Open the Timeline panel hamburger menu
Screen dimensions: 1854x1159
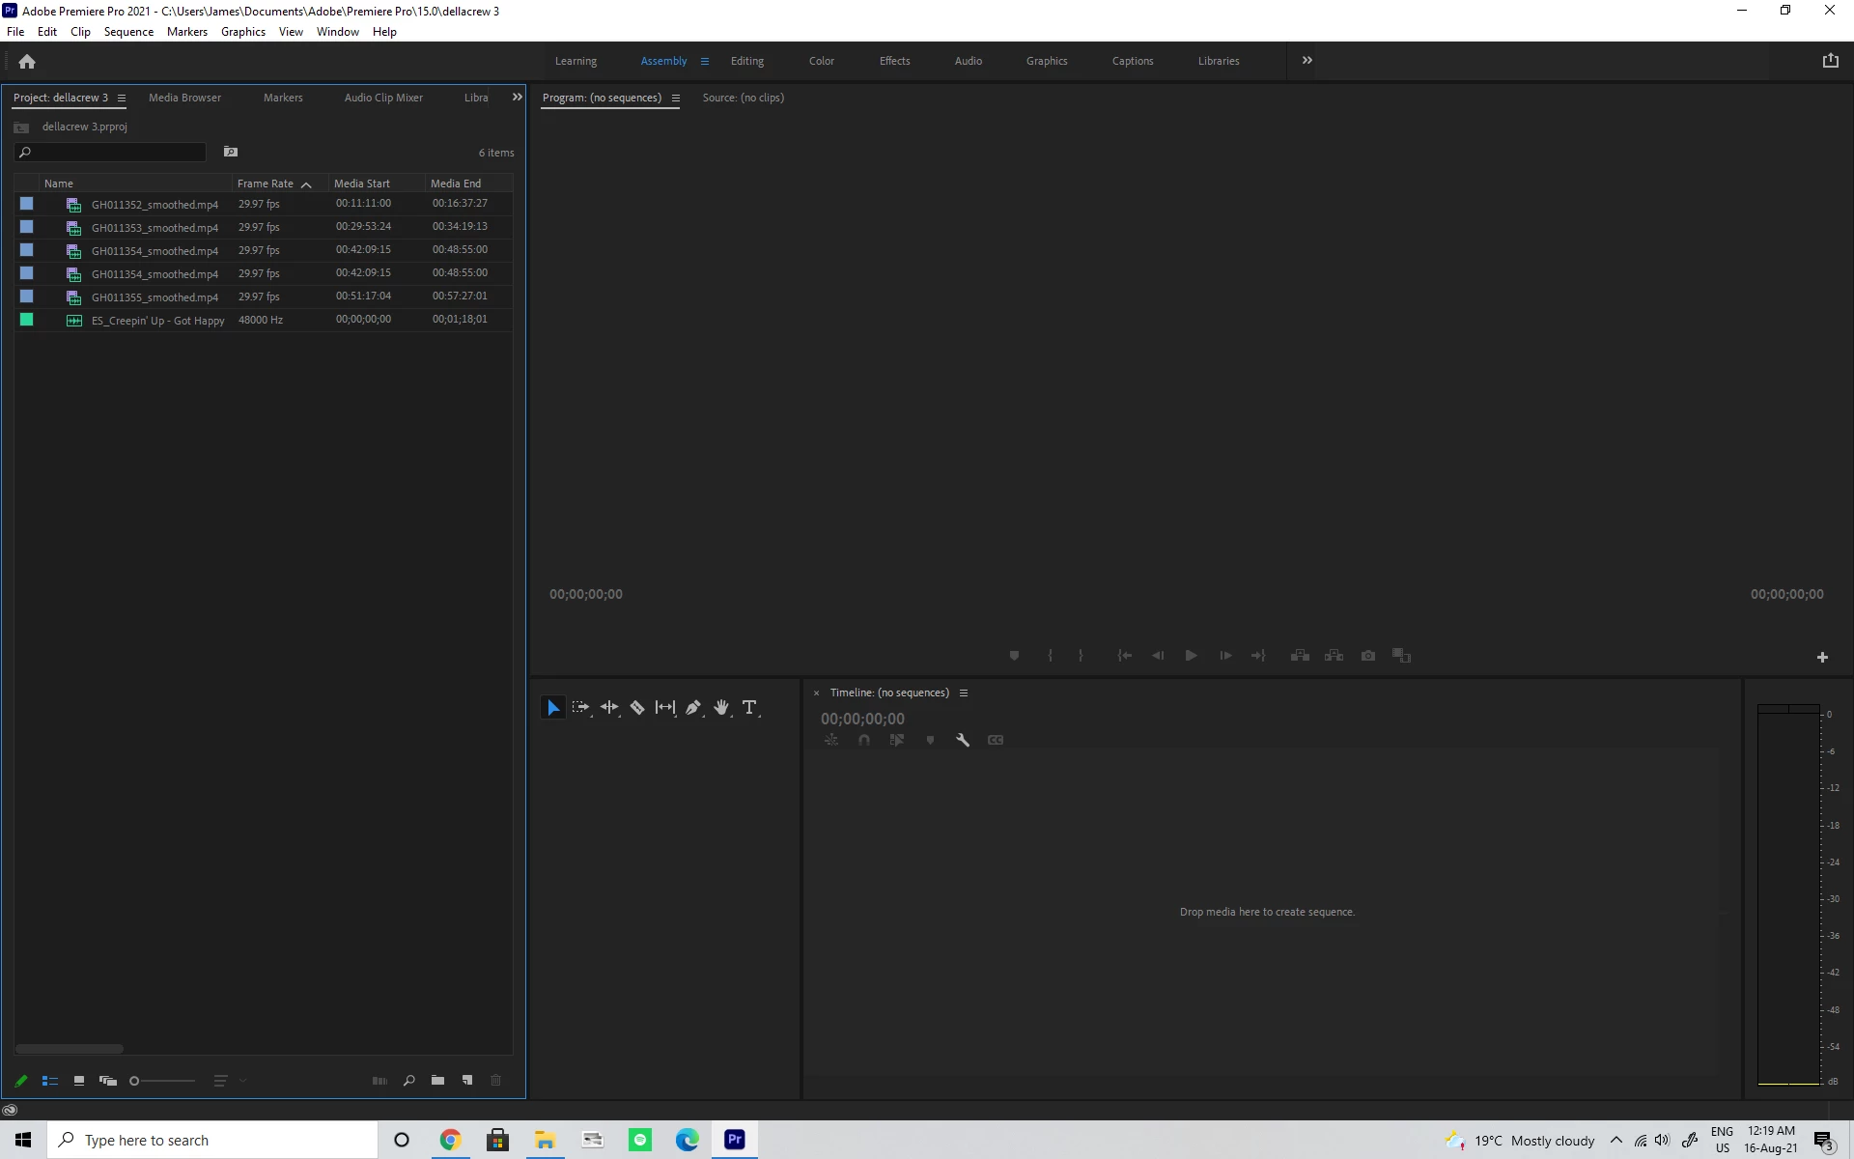pyautogui.click(x=963, y=693)
